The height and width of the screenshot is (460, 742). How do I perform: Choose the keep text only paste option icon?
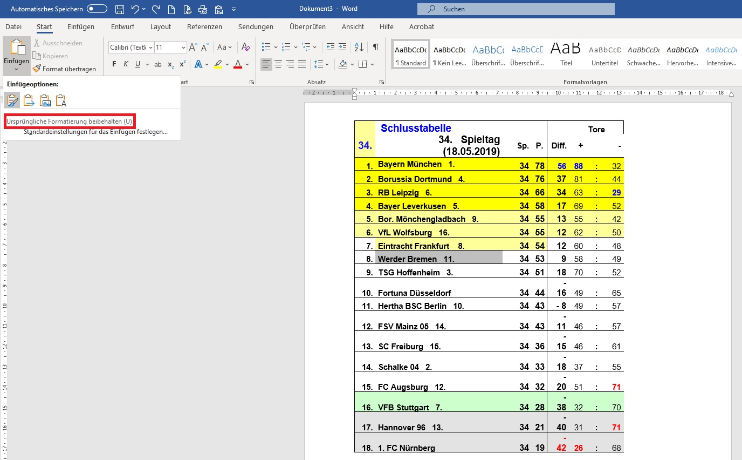pos(61,100)
